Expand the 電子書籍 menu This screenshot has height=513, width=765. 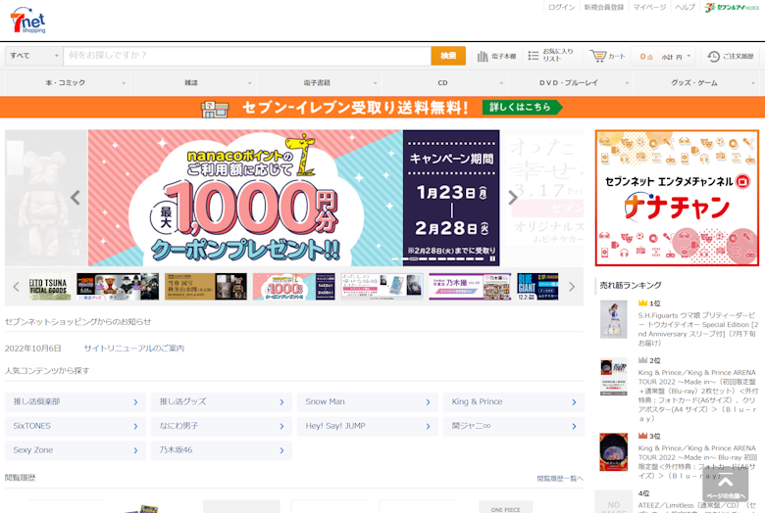[x=319, y=83]
